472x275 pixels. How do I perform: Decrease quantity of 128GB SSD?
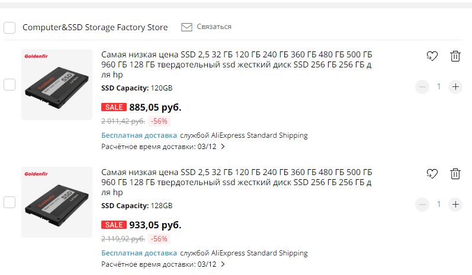422,204
